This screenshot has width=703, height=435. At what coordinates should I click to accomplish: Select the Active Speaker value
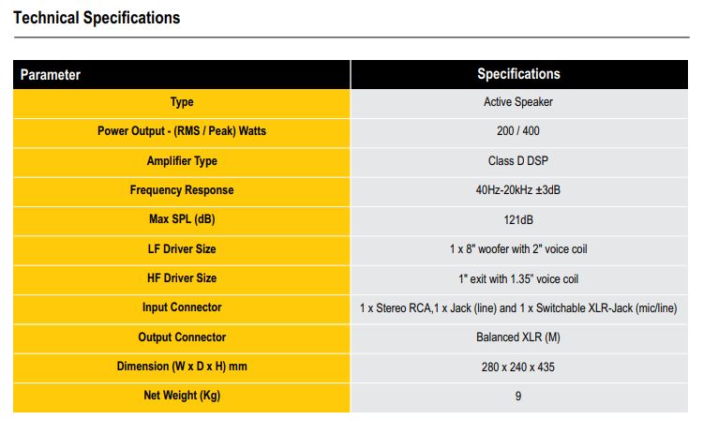[x=518, y=102]
